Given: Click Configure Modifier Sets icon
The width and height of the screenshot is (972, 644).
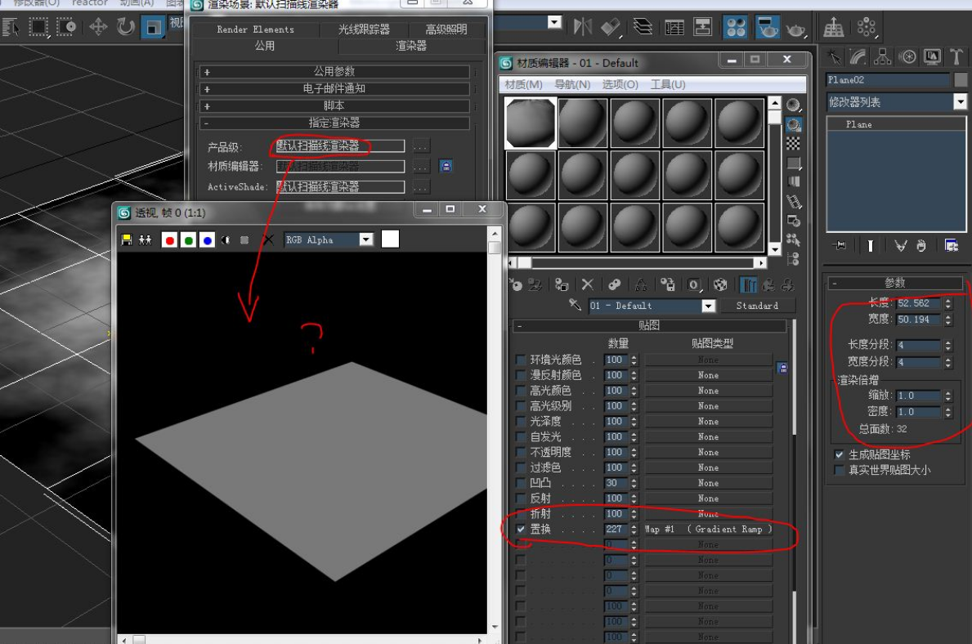Looking at the screenshot, I should 951,245.
